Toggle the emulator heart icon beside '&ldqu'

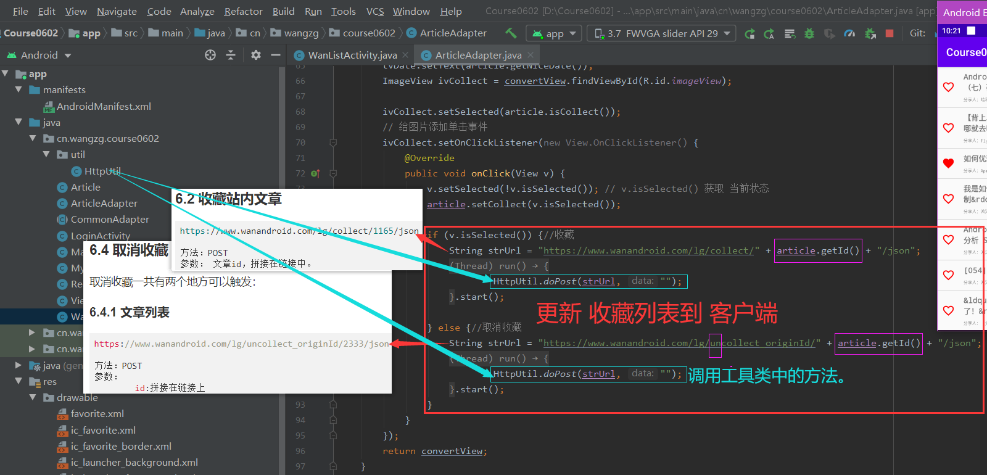tap(949, 310)
